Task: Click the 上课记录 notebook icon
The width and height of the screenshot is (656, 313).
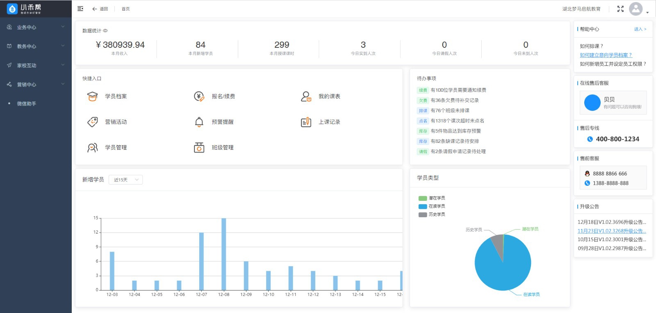Action: [306, 122]
